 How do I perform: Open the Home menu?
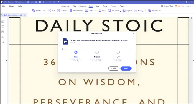(x=12, y=6)
